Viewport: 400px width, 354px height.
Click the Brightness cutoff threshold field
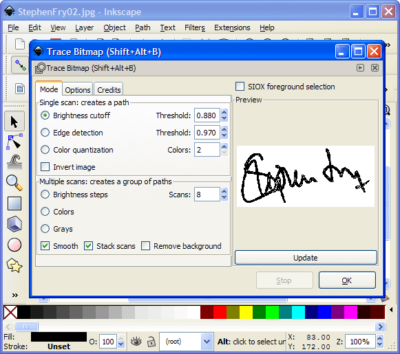point(207,115)
